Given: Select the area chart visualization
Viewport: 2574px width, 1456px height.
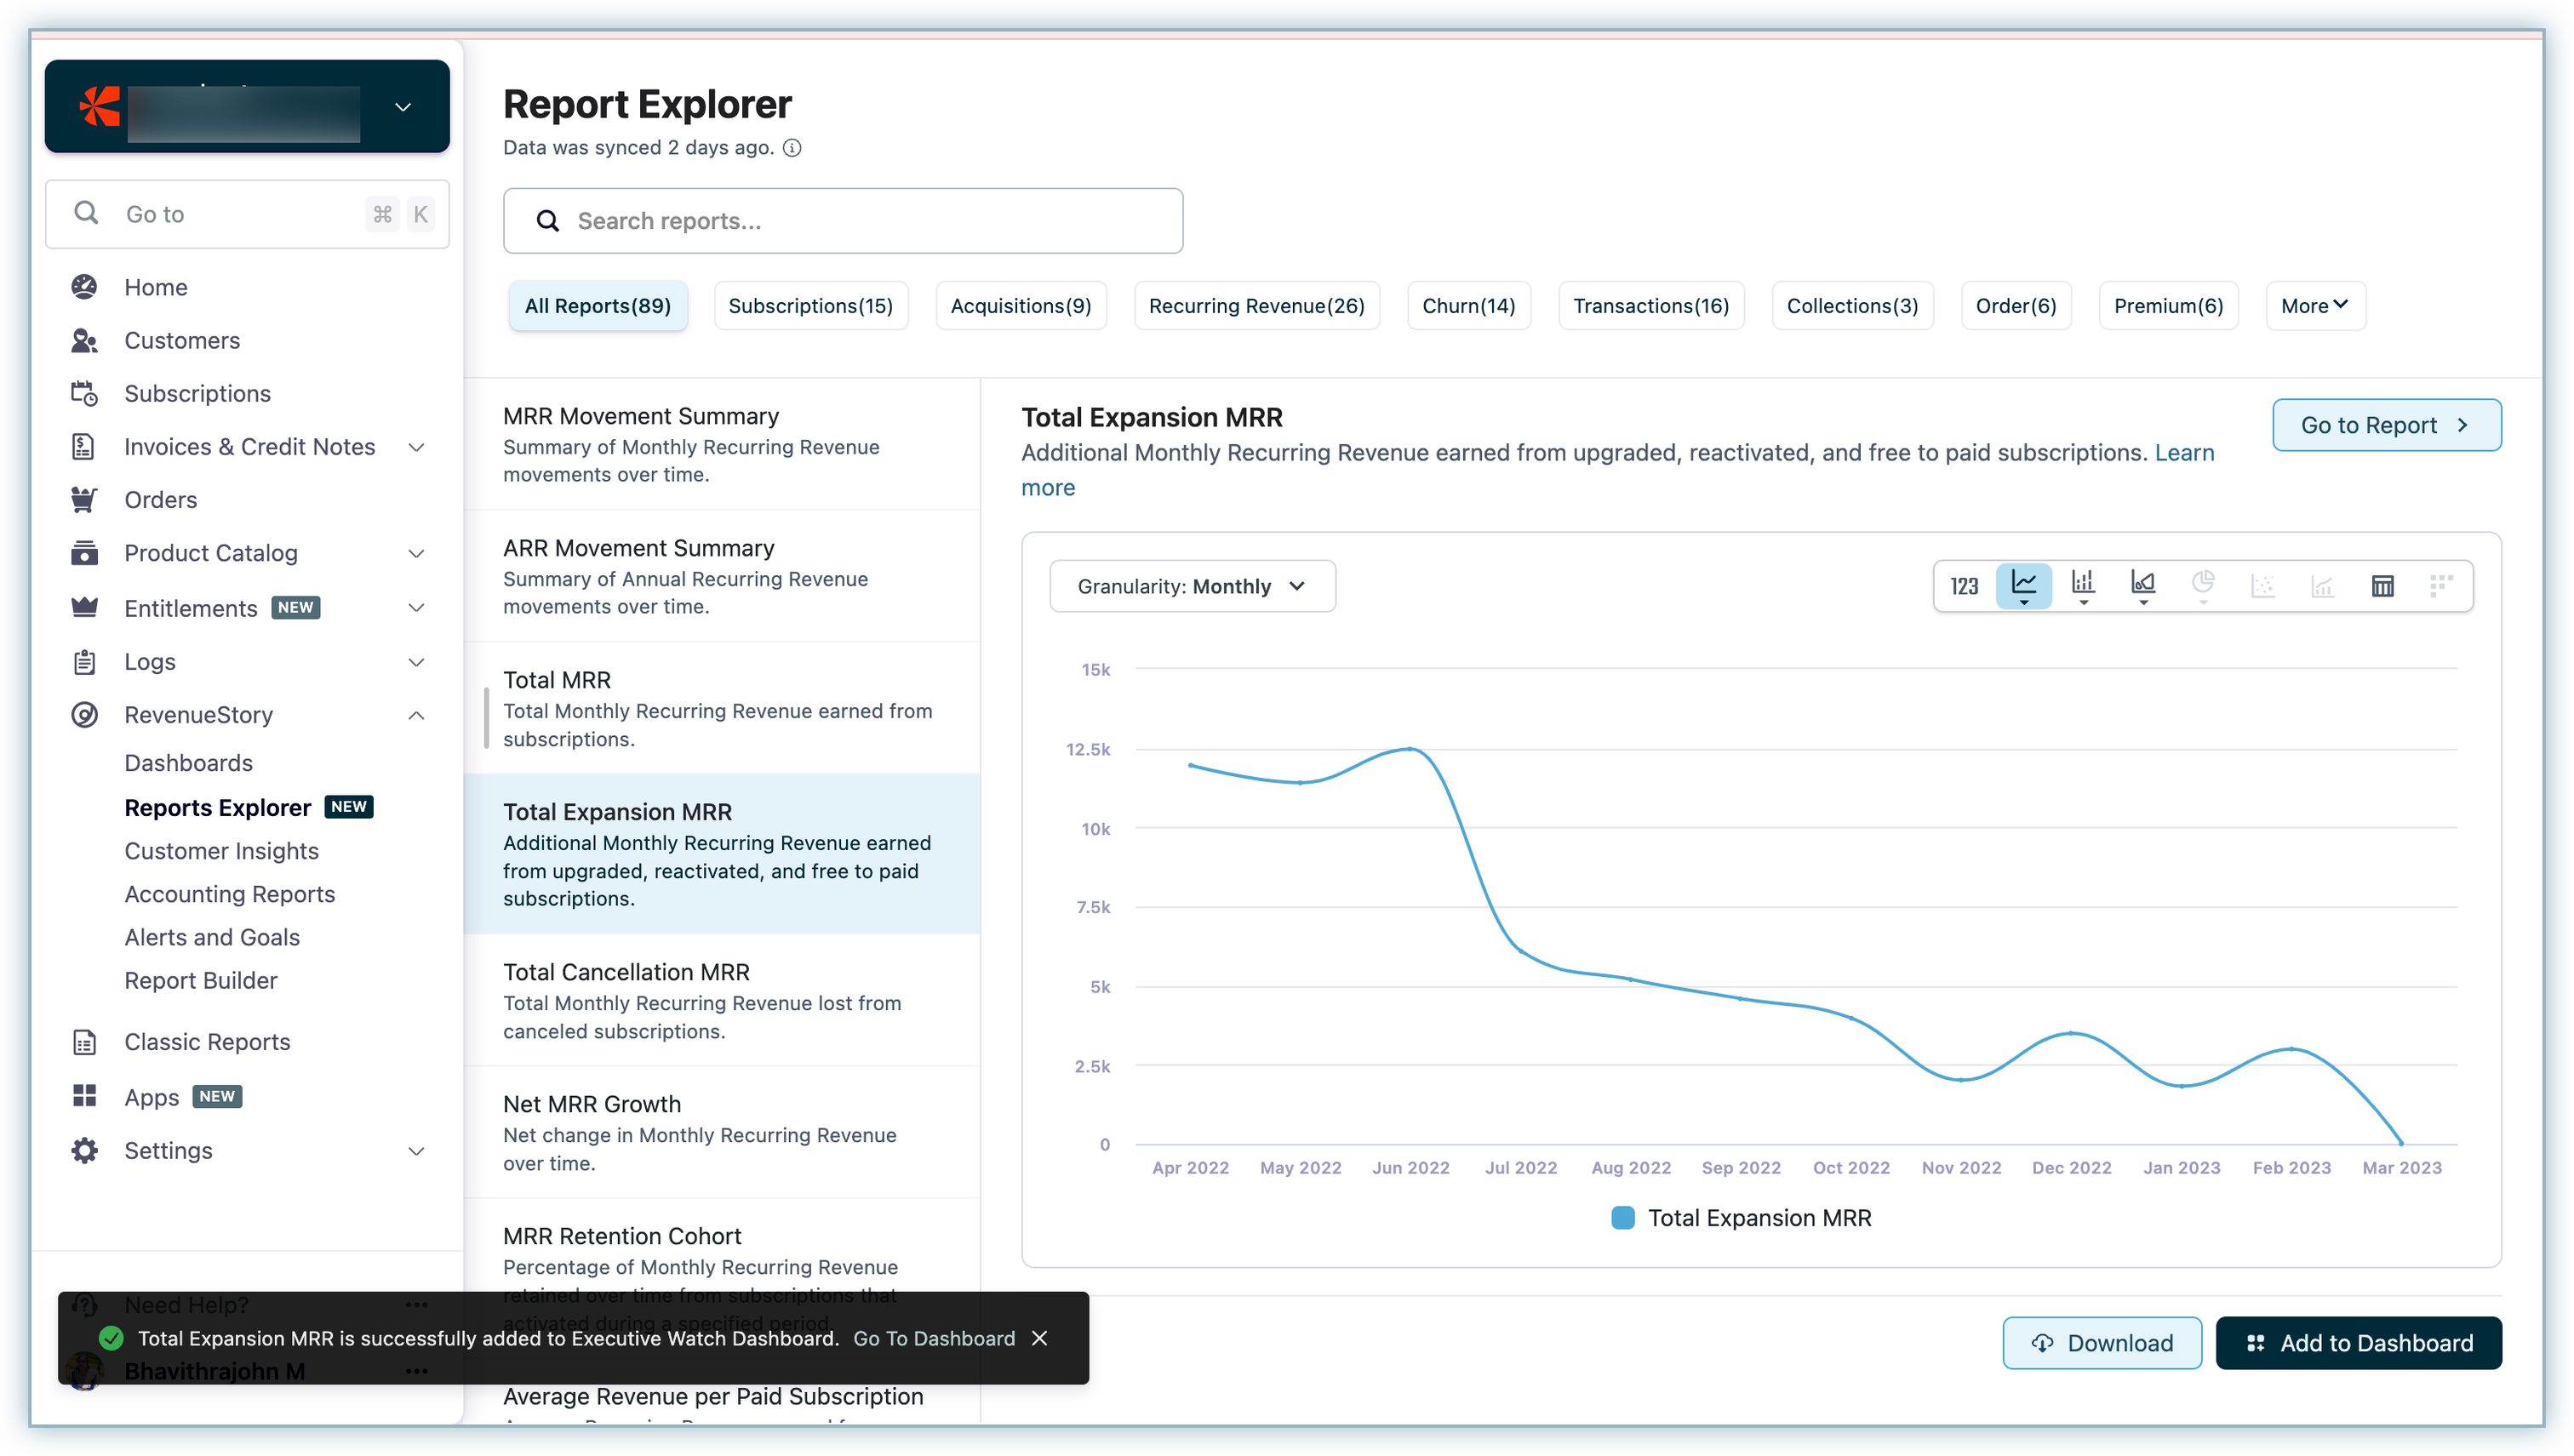Looking at the screenshot, I should [2143, 584].
